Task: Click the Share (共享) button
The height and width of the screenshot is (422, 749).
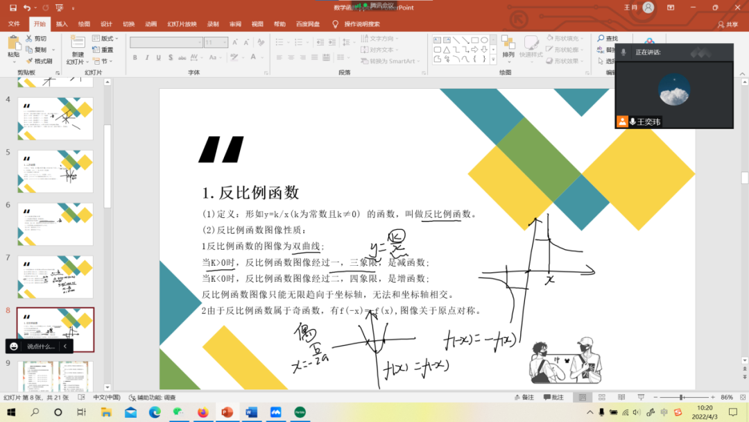Action: (x=728, y=24)
